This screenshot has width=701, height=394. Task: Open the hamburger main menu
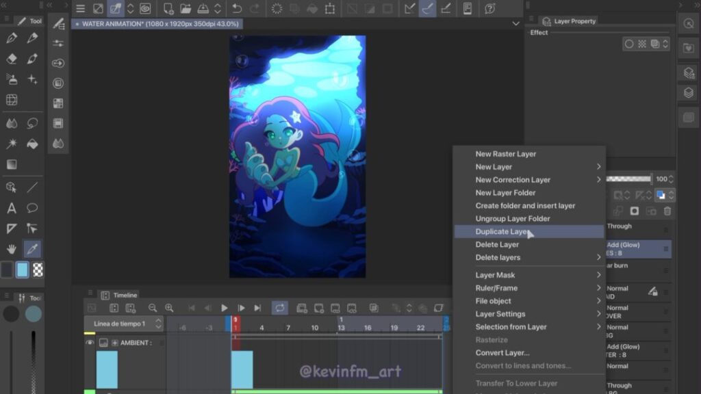[x=80, y=8]
